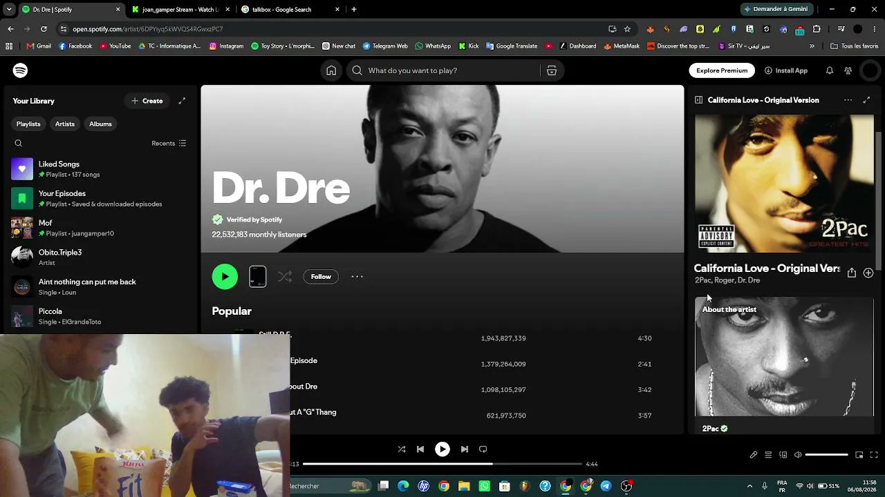Open the miniplayer
885x497 pixels.
[859, 455]
